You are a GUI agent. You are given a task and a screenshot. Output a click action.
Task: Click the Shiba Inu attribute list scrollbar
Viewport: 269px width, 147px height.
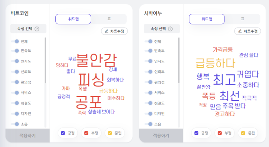179,60
